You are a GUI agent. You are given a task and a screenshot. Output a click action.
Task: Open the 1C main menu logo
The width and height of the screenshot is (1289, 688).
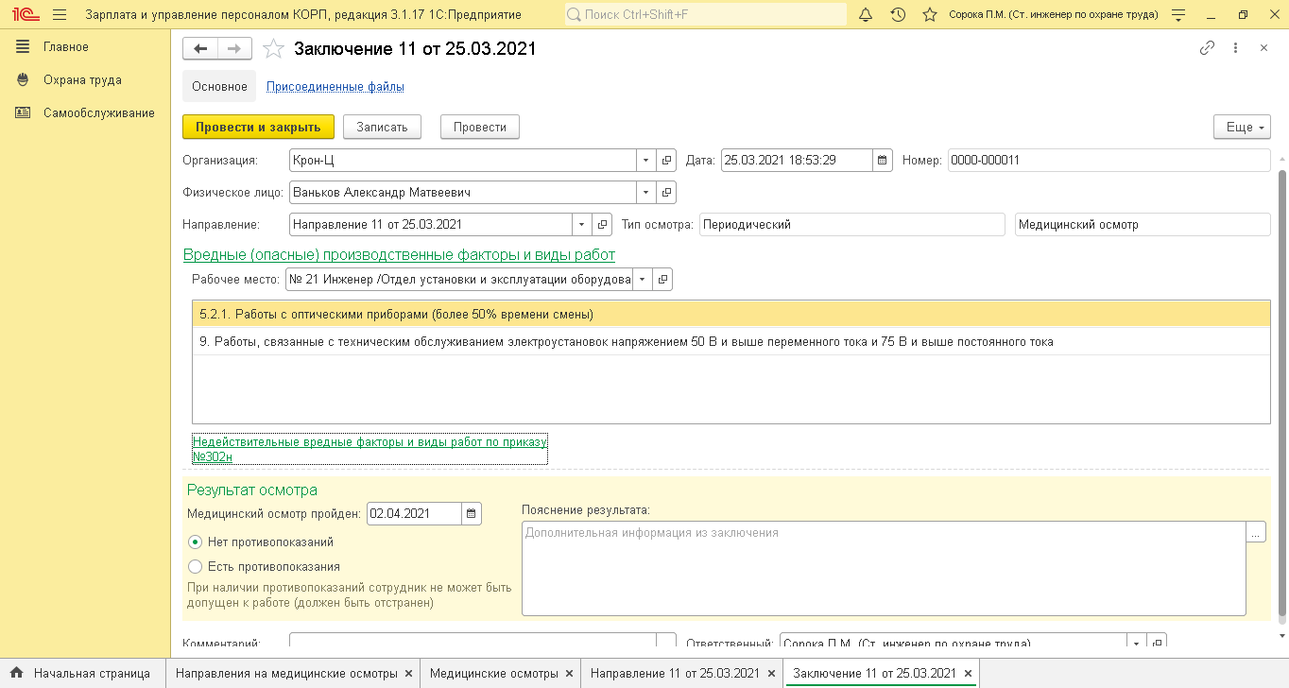coord(24,15)
